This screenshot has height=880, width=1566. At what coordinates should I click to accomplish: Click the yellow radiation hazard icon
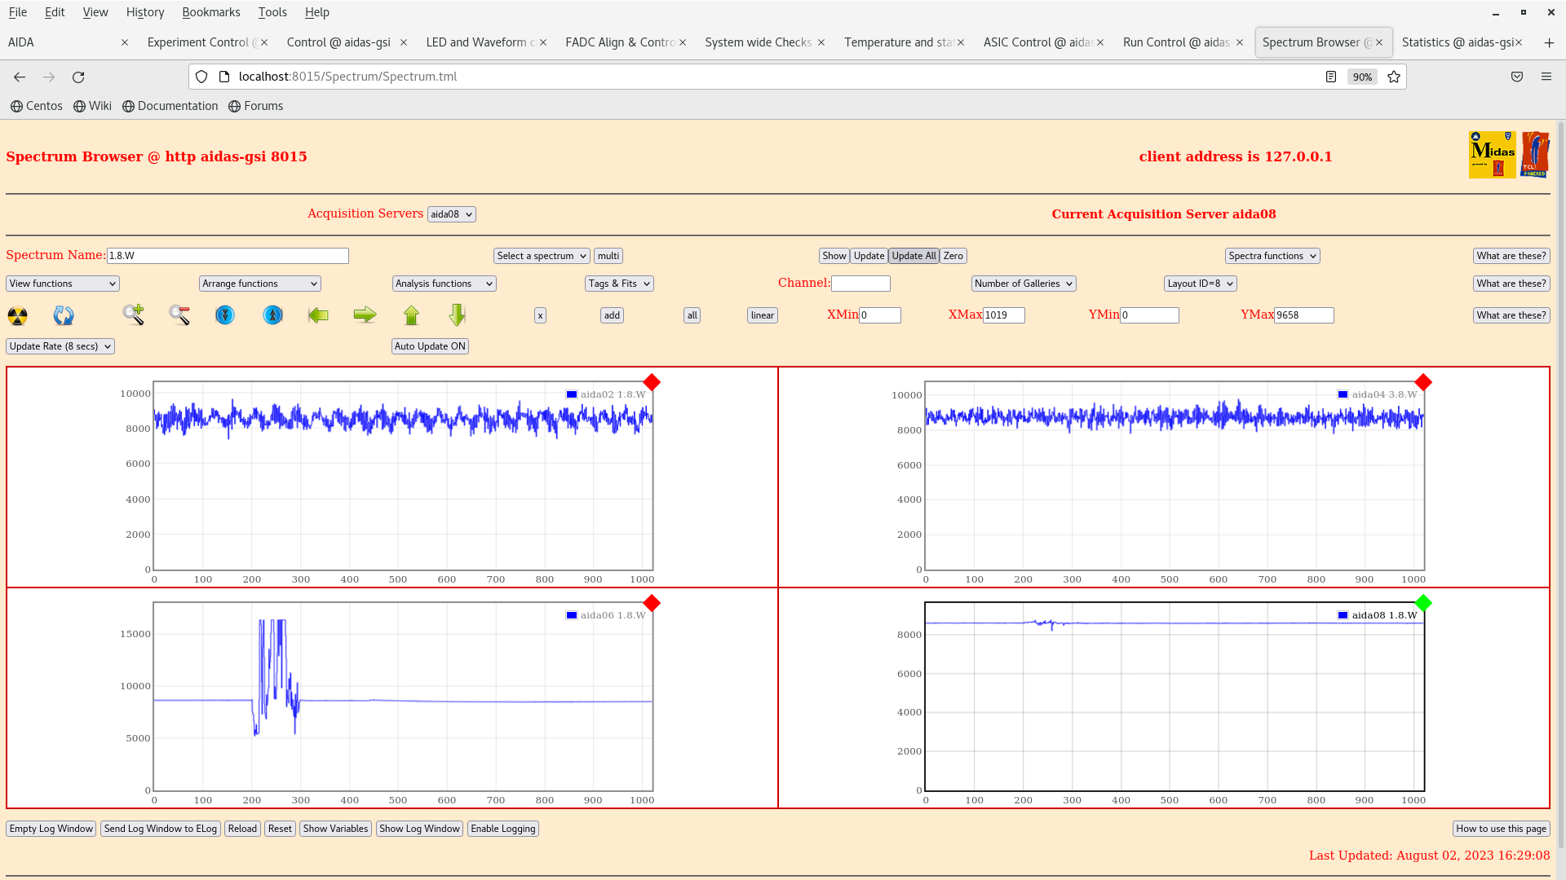pos(17,315)
